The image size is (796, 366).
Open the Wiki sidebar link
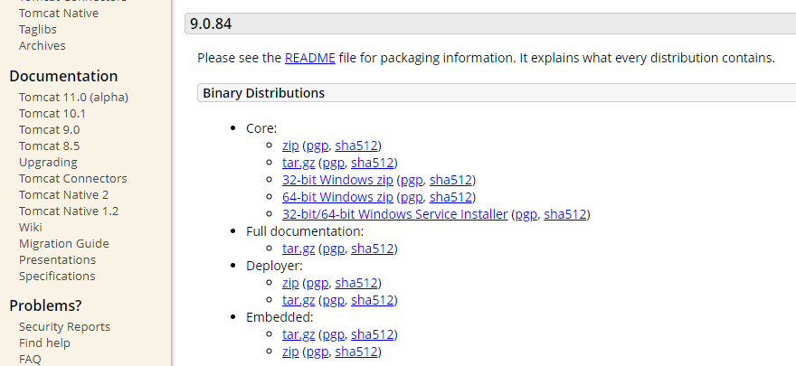click(31, 227)
